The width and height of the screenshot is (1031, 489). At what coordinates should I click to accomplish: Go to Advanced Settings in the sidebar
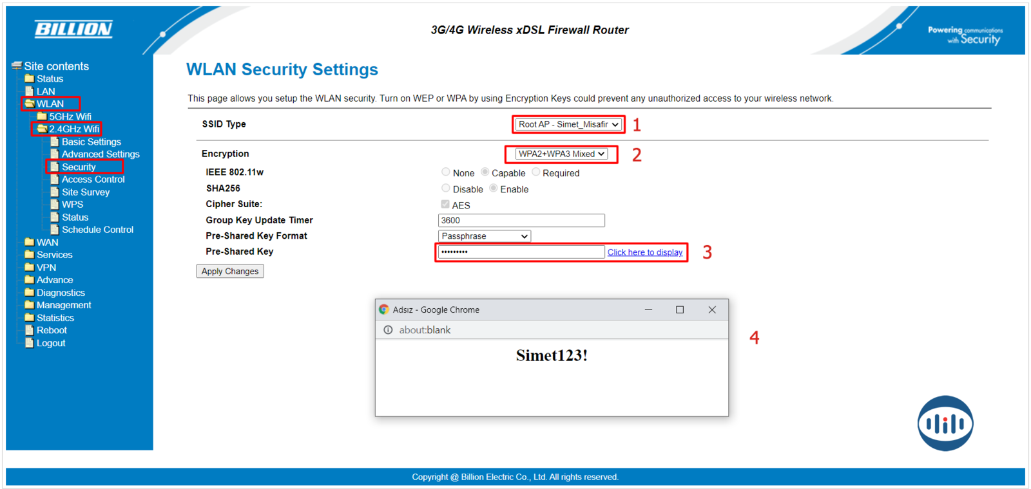[101, 154]
